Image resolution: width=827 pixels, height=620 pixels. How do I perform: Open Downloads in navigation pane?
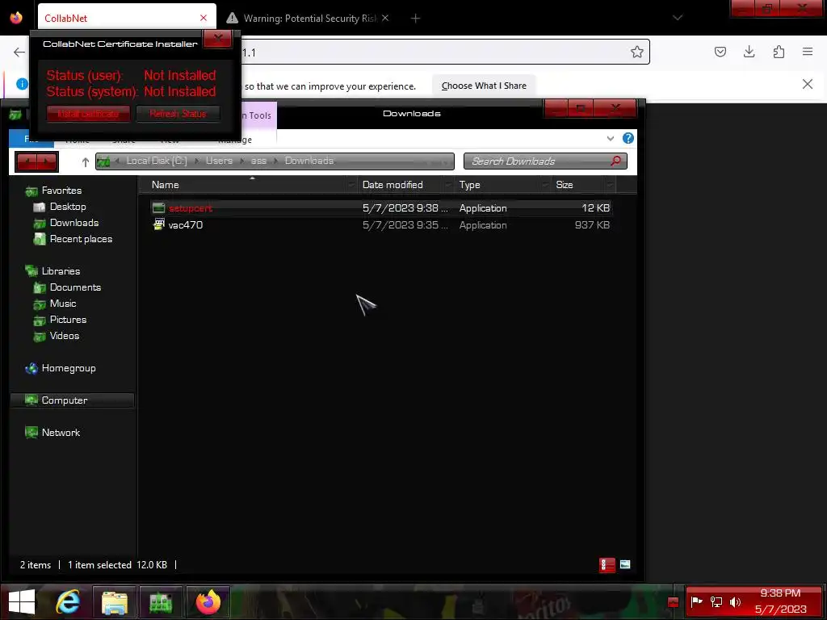[73, 223]
